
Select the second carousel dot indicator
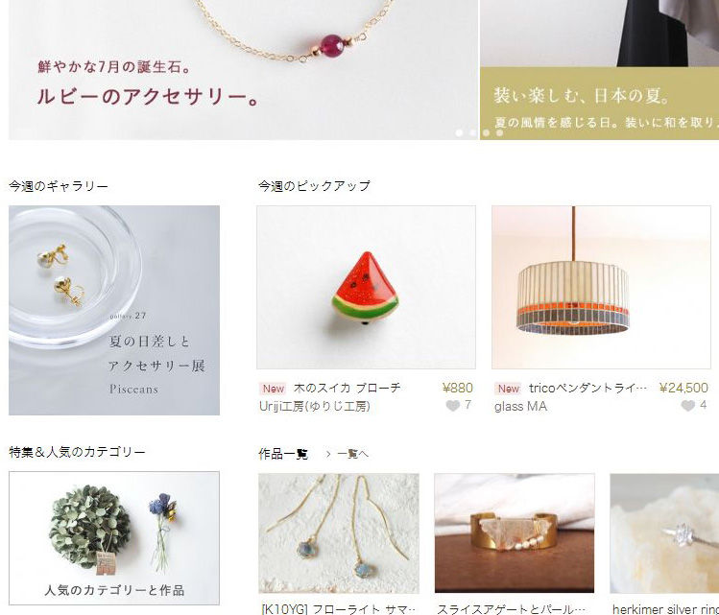pos(472,133)
